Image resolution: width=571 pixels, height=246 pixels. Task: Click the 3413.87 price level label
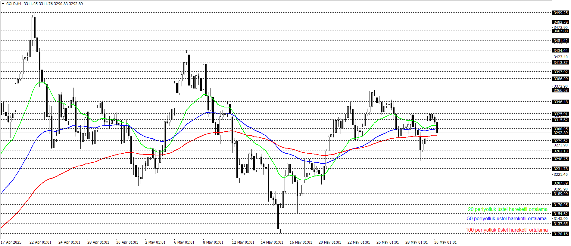pos(560,62)
